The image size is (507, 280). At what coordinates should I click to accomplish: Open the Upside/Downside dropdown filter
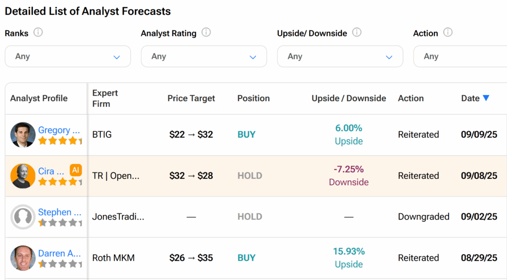[340, 56]
